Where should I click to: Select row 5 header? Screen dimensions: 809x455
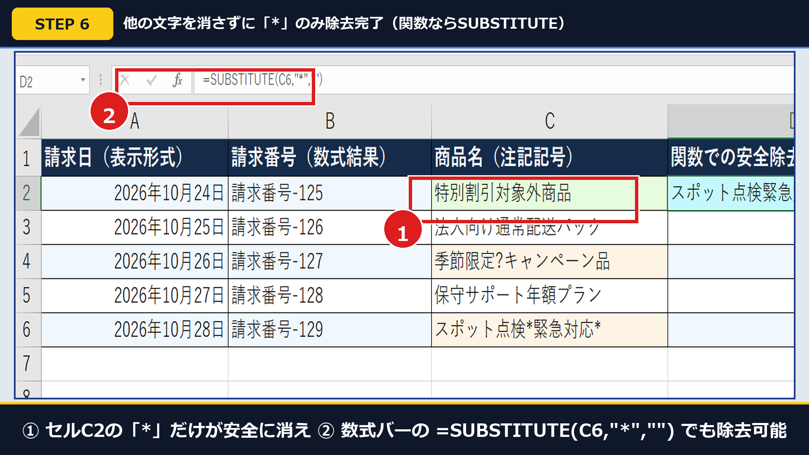pyautogui.click(x=28, y=295)
